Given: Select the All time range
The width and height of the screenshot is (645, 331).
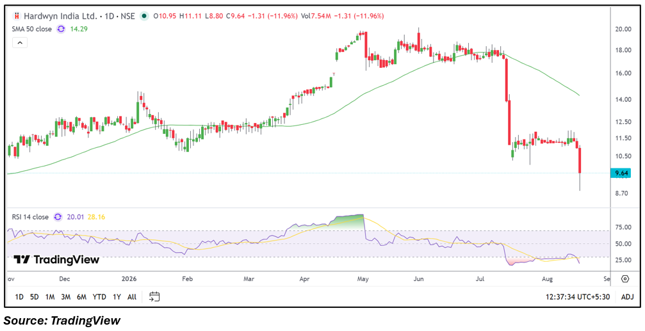Looking at the screenshot, I should (x=132, y=296).
